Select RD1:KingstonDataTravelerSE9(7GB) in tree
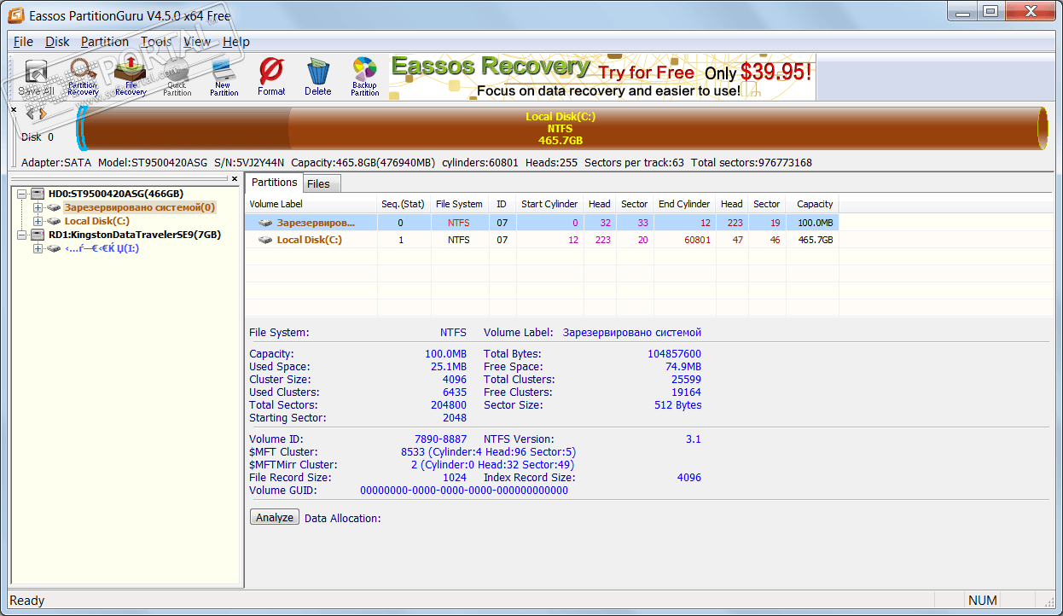This screenshot has height=616, width=1063. point(135,235)
